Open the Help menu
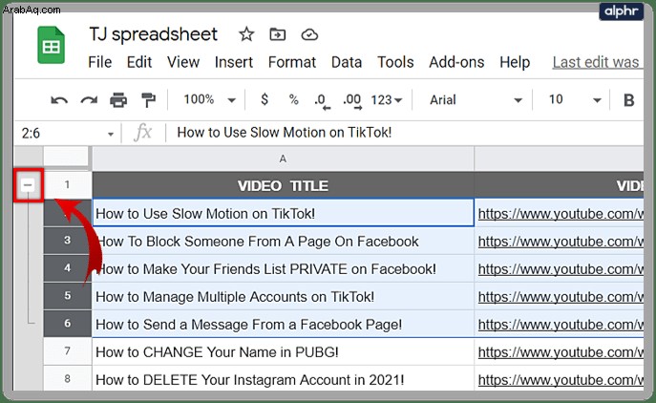 click(515, 62)
